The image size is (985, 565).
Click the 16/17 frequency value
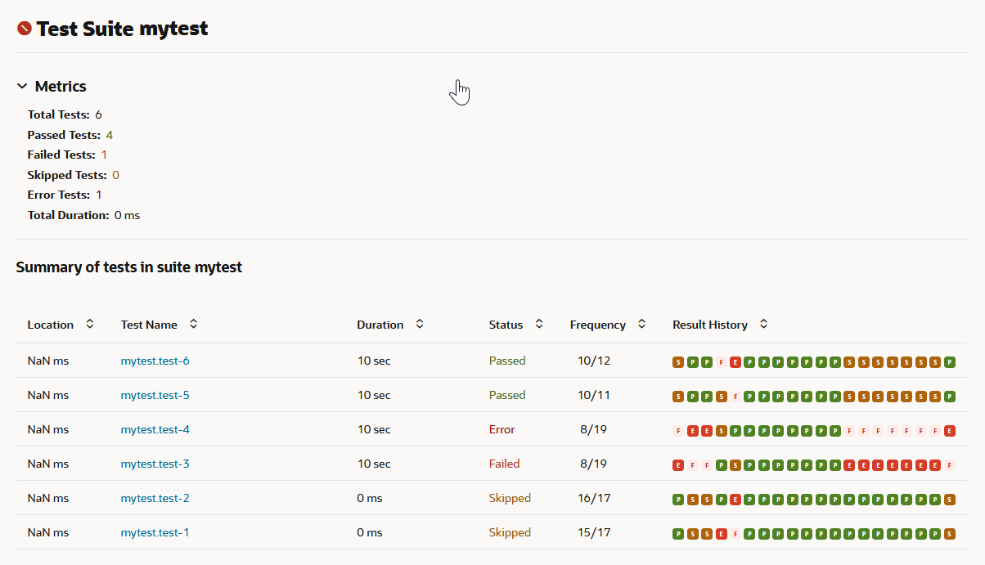(x=594, y=498)
